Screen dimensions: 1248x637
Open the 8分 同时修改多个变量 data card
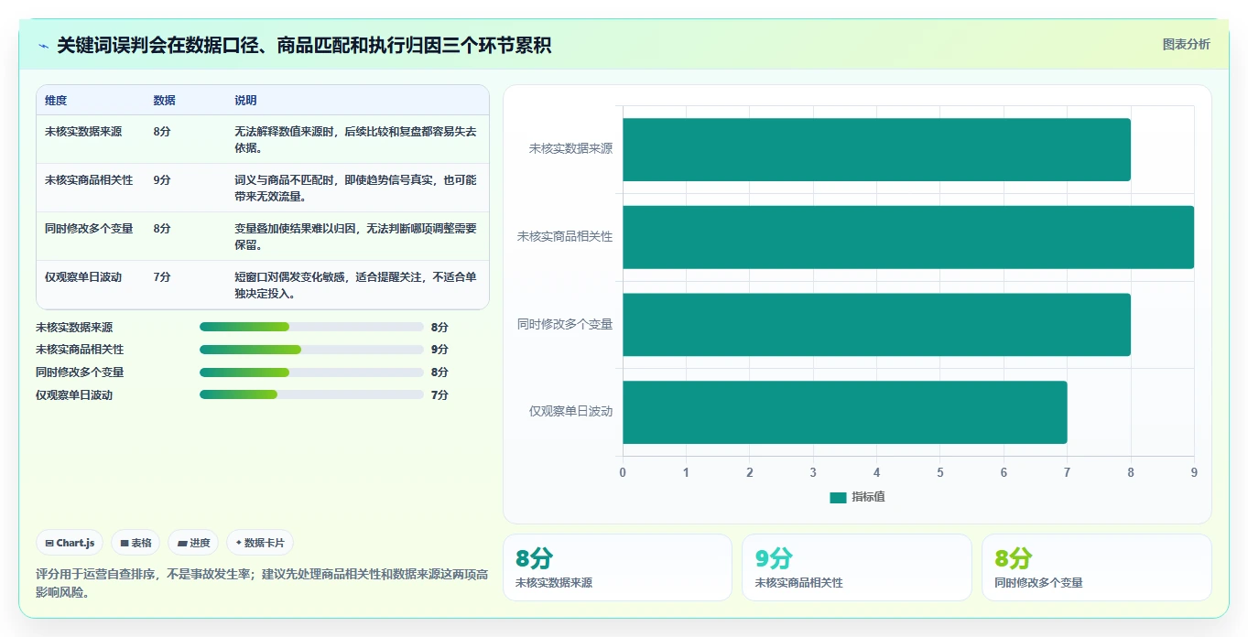point(1096,567)
